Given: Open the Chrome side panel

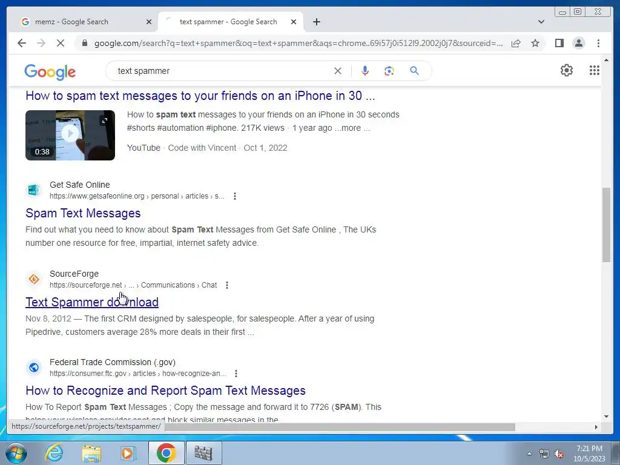Looking at the screenshot, I should point(559,43).
